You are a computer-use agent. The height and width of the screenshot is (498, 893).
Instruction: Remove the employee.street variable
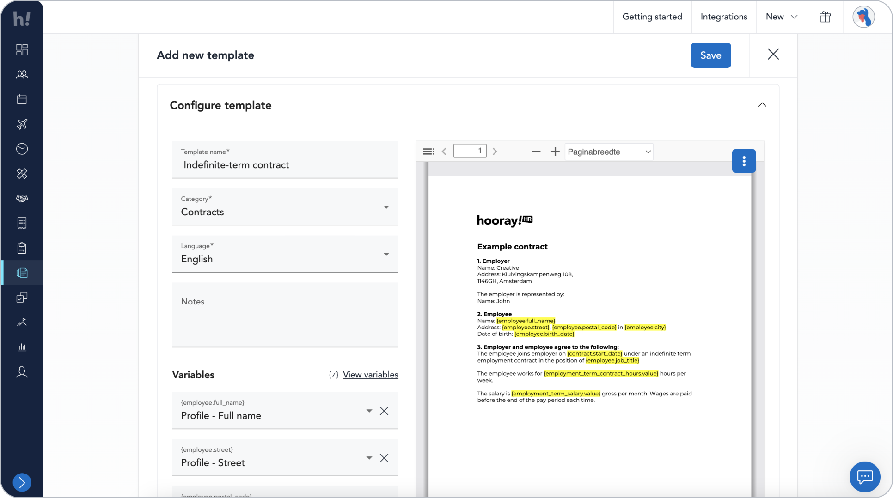click(384, 458)
